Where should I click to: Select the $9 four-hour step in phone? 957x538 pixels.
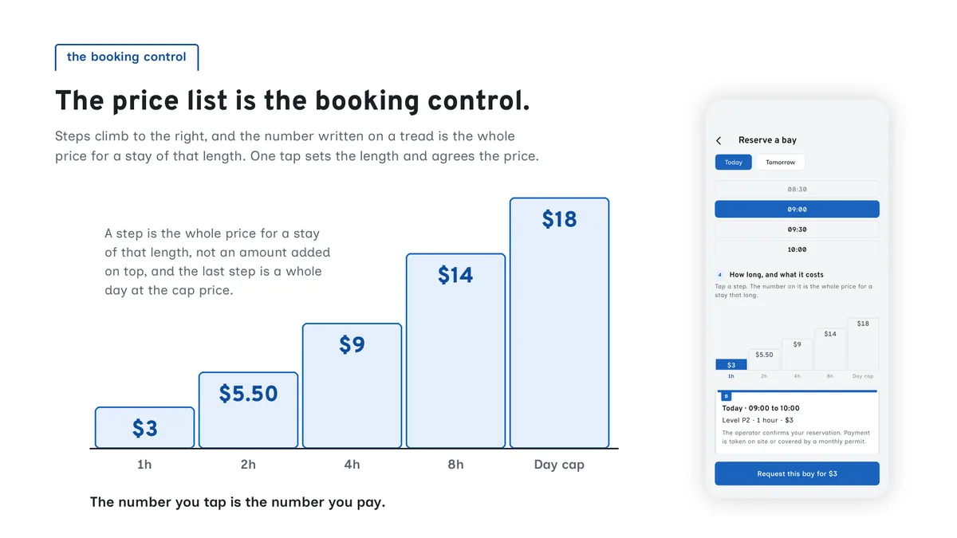(797, 355)
